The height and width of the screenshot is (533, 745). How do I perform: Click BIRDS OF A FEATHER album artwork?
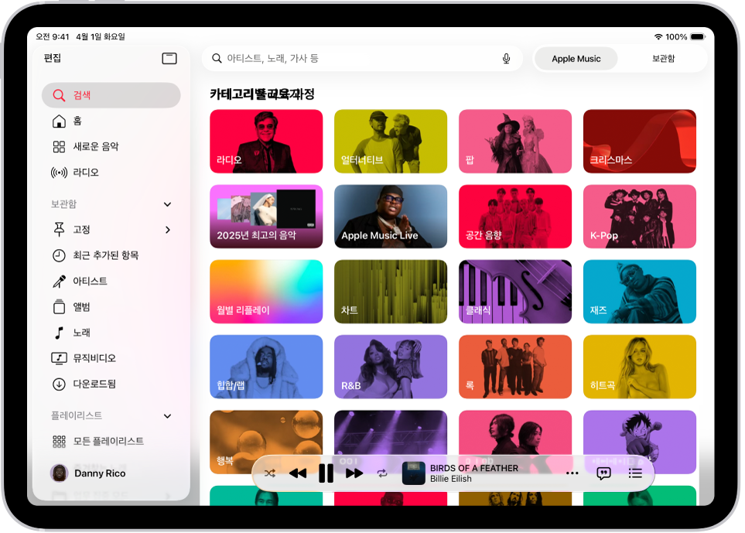click(413, 473)
